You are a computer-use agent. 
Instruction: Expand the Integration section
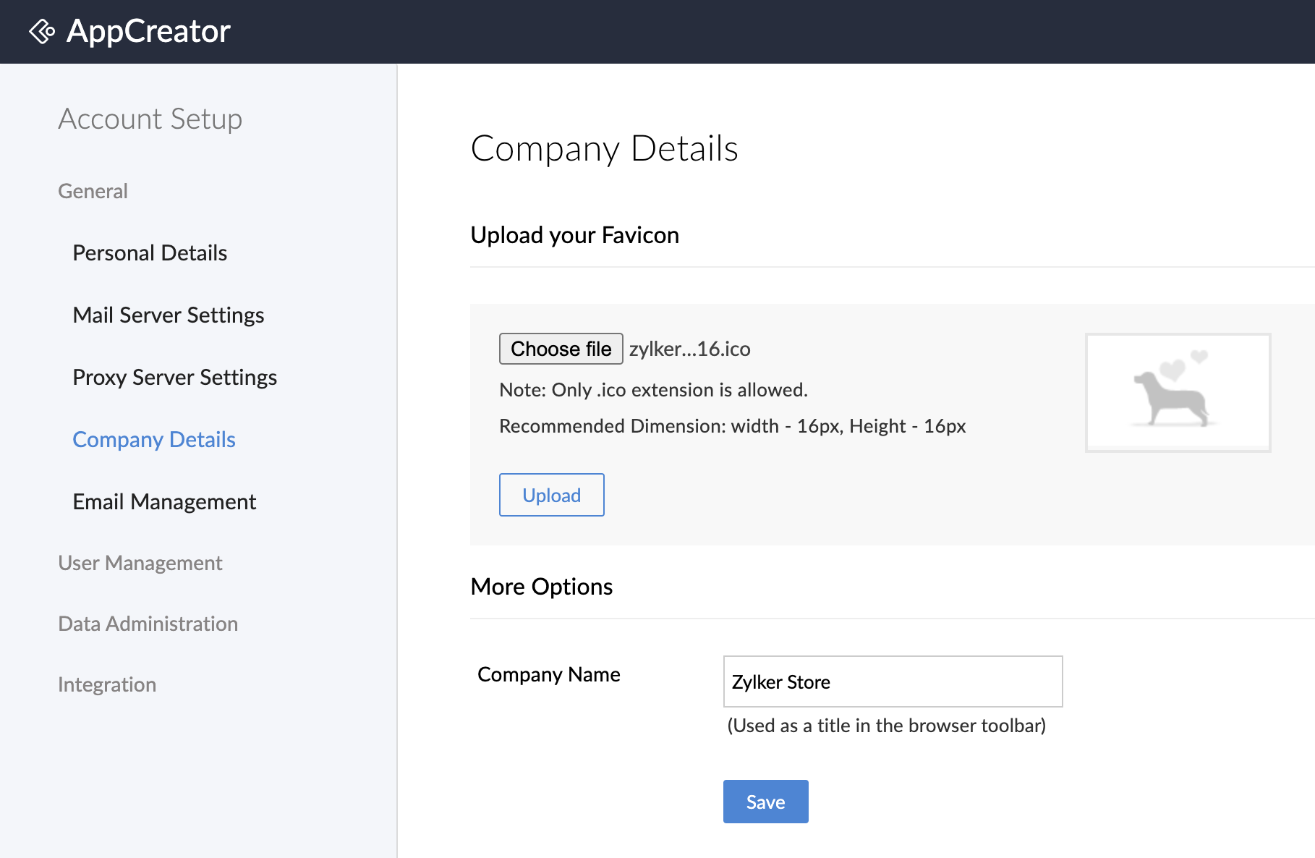pyautogui.click(x=107, y=684)
